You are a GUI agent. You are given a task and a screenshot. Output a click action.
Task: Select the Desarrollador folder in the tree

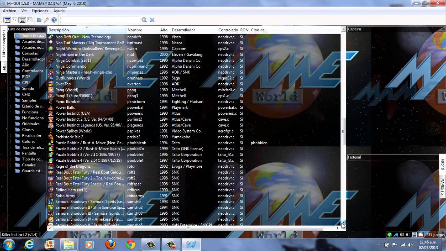point(30,59)
